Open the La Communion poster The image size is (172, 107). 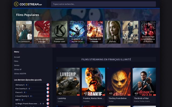(24, 32)
